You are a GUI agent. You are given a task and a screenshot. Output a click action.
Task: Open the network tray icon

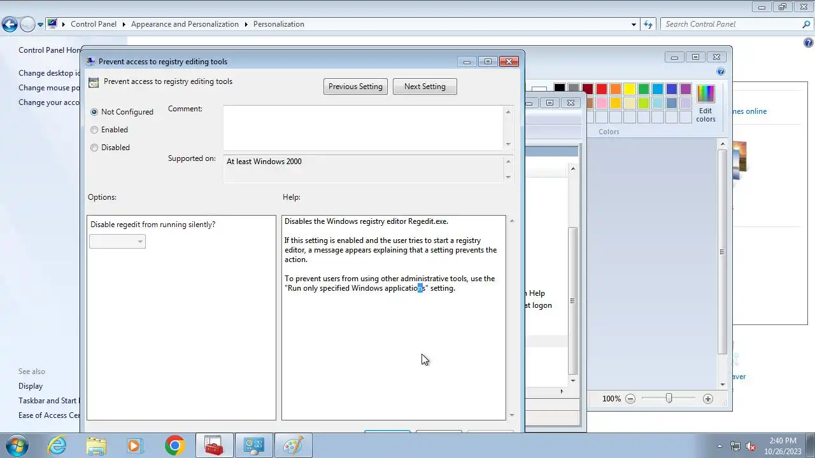click(735, 446)
